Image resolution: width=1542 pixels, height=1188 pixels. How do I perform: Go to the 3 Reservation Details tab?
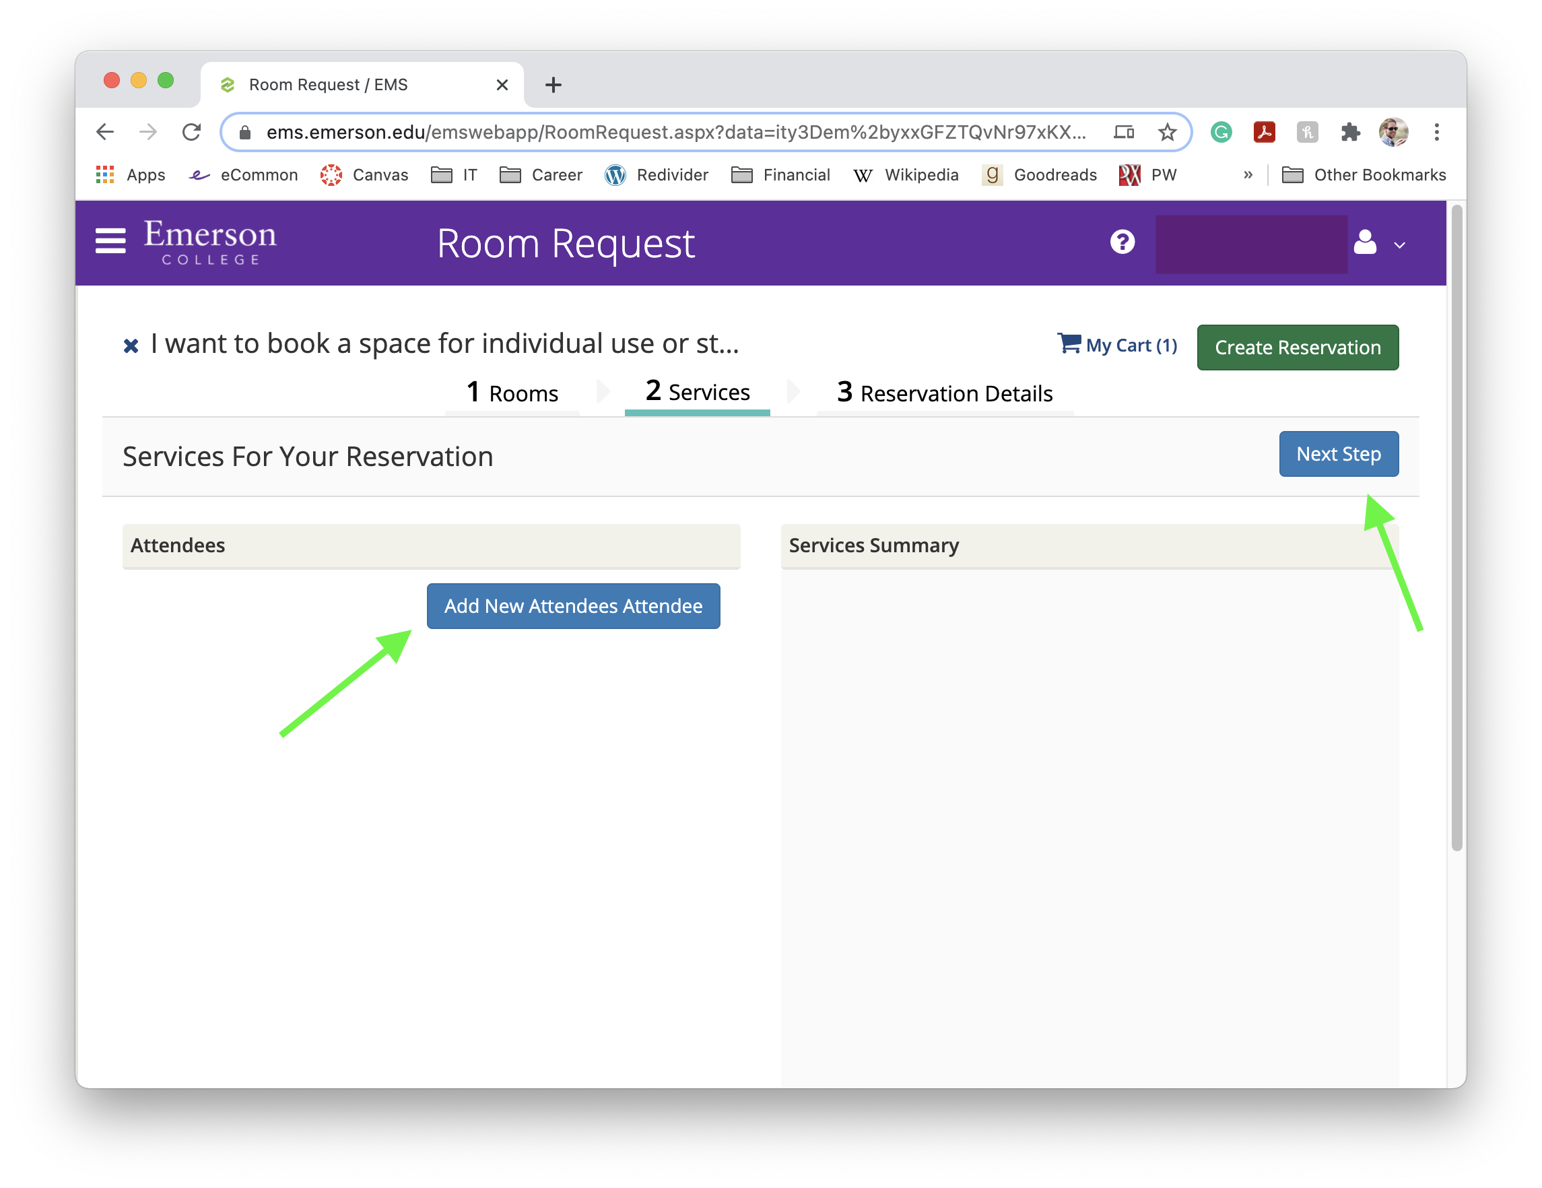[945, 393]
